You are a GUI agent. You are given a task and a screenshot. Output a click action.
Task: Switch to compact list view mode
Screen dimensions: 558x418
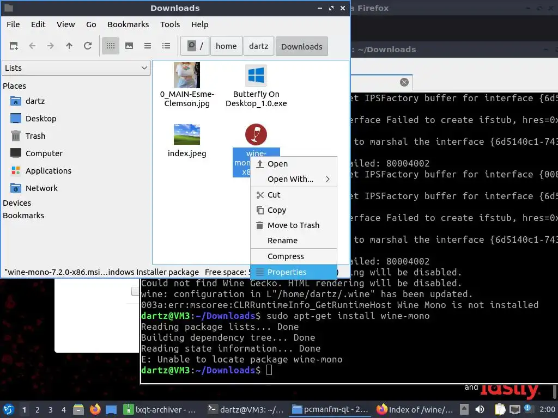click(148, 46)
